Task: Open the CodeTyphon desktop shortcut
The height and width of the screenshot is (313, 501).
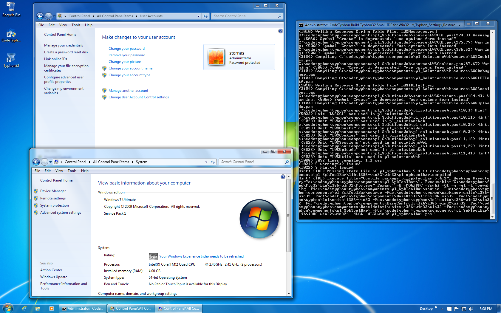Action: coord(11,35)
